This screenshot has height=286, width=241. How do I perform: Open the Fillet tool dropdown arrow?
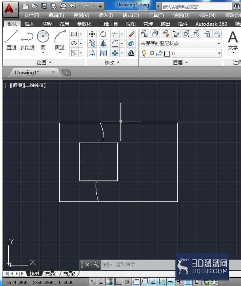[x=122, y=43]
